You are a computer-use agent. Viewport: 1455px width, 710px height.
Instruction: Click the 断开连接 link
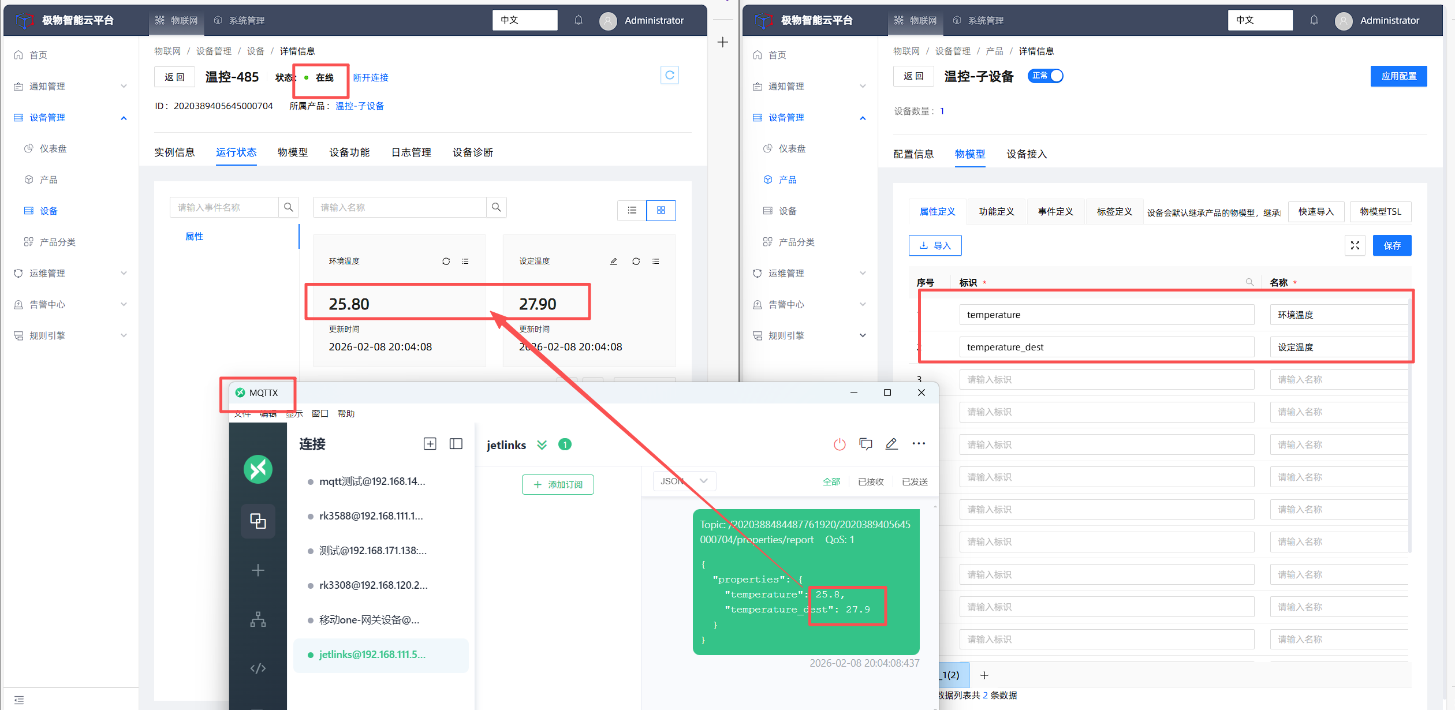[371, 77]
